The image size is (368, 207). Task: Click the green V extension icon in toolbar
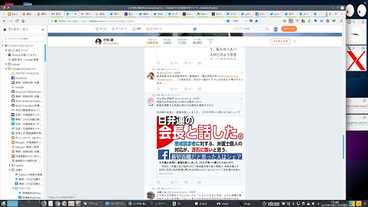coord(333,21)
